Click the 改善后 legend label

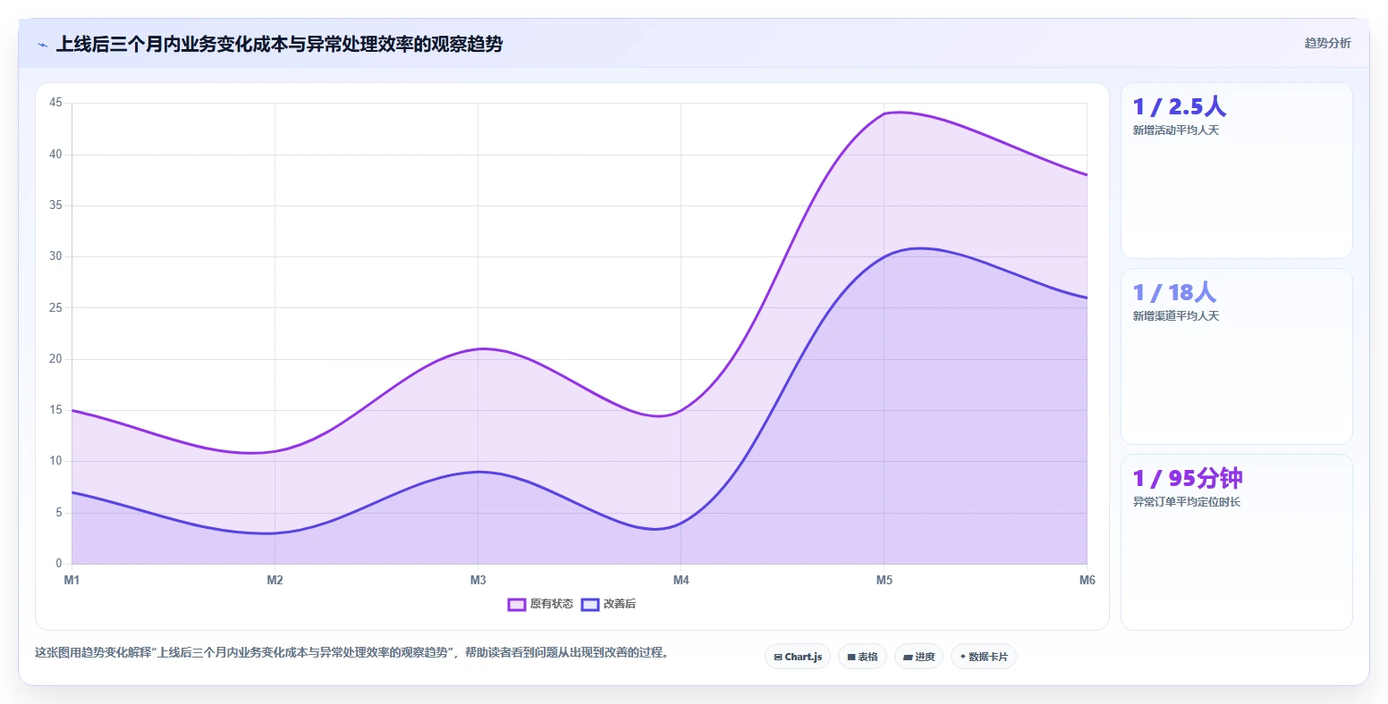[620, 604]
